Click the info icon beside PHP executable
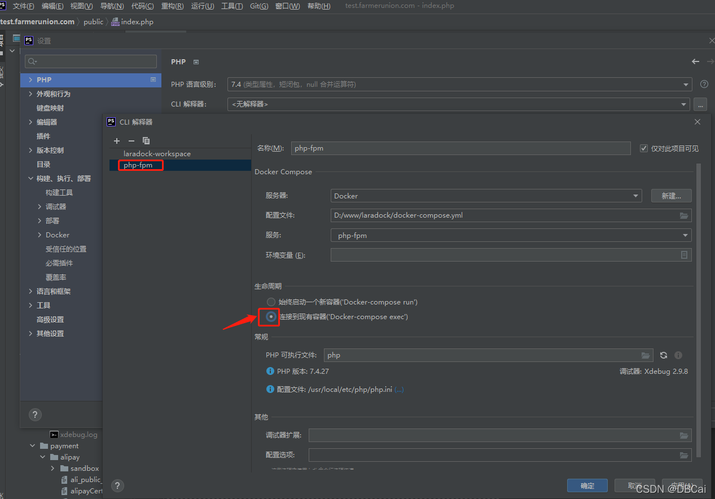 [678, 355]
